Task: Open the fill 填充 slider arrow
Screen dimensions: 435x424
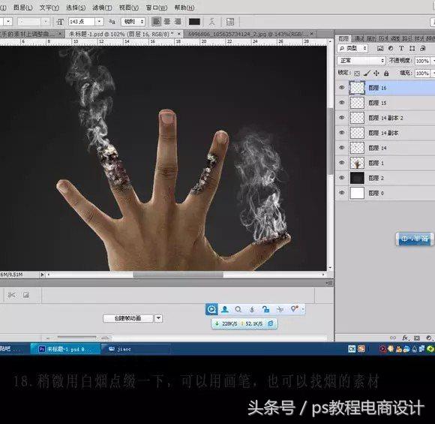Action: pyautogui.click(x=433, y=74)
